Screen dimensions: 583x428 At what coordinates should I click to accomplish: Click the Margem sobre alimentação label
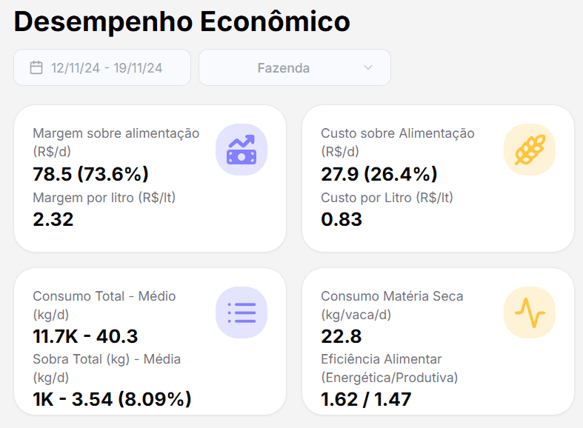pos(116,133)
